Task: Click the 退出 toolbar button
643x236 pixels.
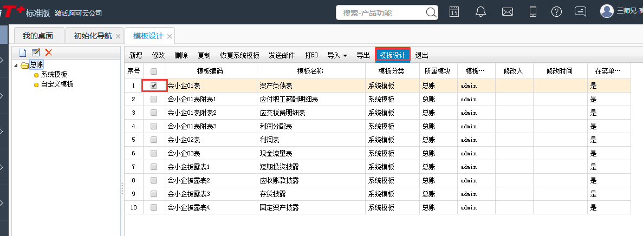Action: tap(422, 55)
